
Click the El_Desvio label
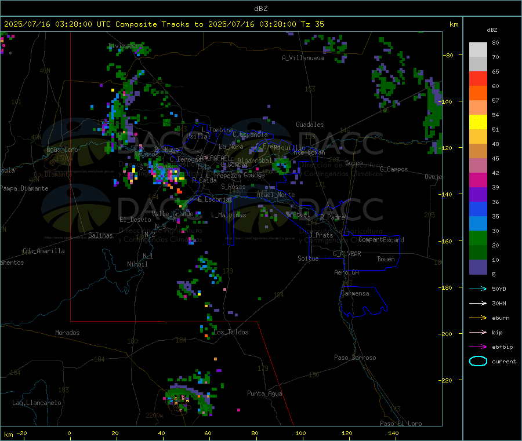135,220
